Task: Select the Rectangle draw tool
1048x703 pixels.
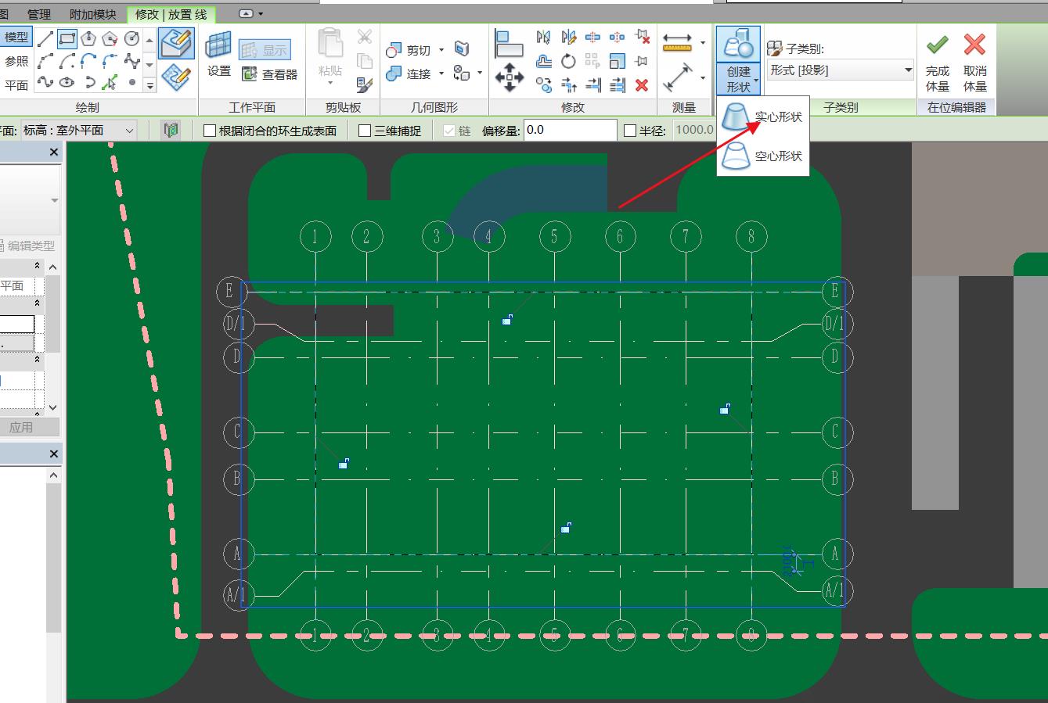Action: coord(67,39)
